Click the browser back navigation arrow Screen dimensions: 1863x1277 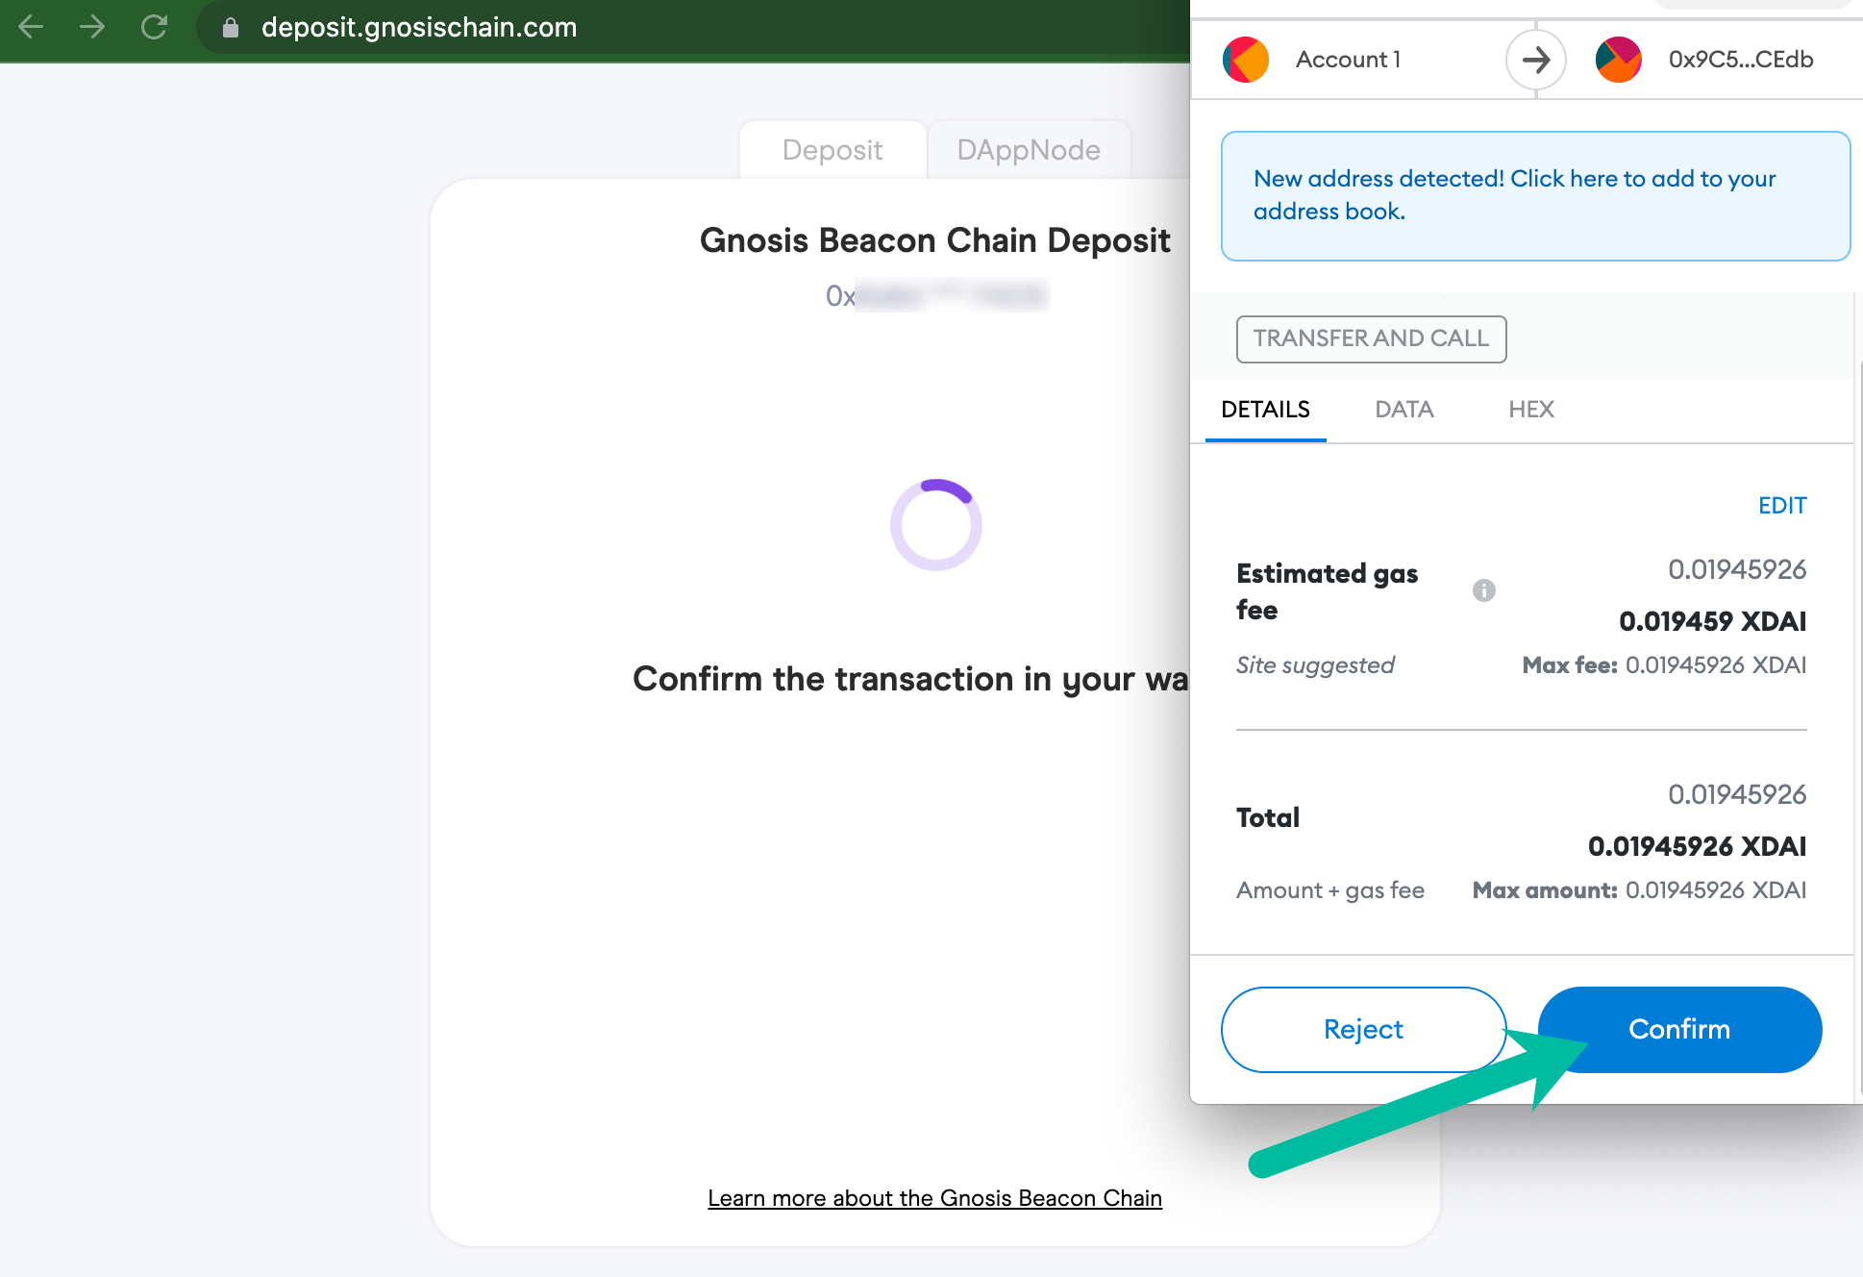click(31, 26)
